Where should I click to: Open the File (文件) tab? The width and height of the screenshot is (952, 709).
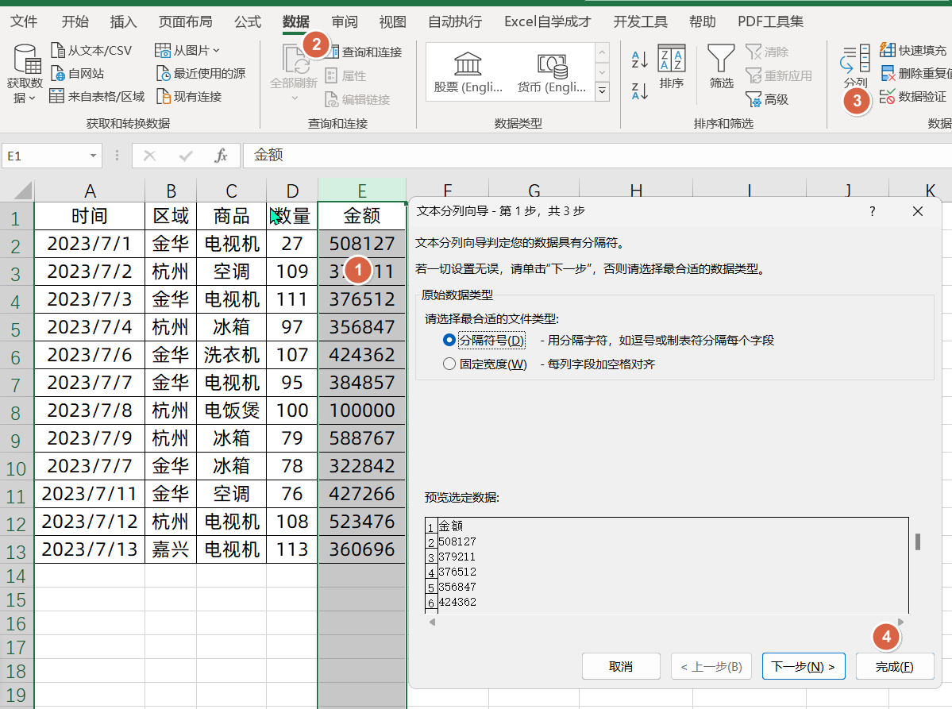pyautogui.click(x=25, y=22)
